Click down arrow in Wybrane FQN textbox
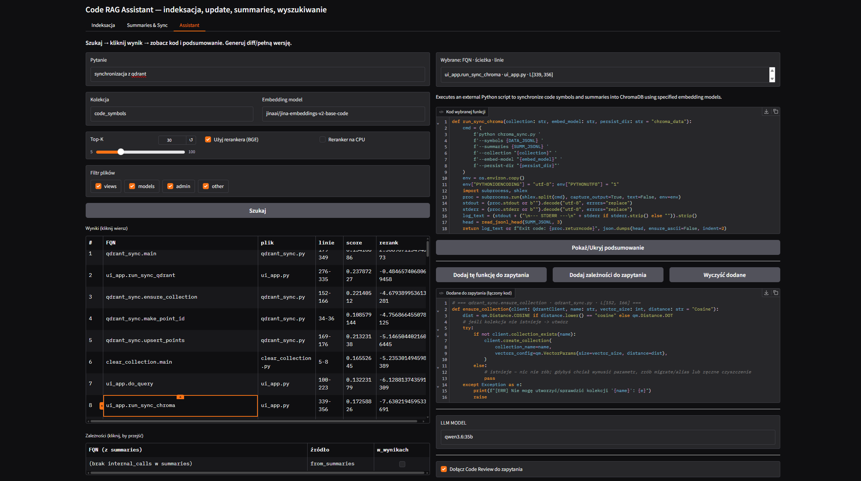861x481 pixels. pos(772,79)
